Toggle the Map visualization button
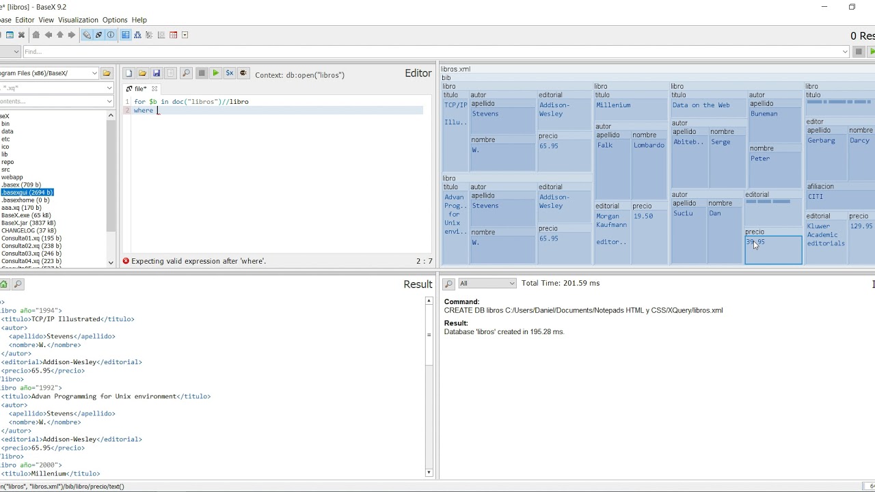 pyautogui.click(x=126, y=35)
